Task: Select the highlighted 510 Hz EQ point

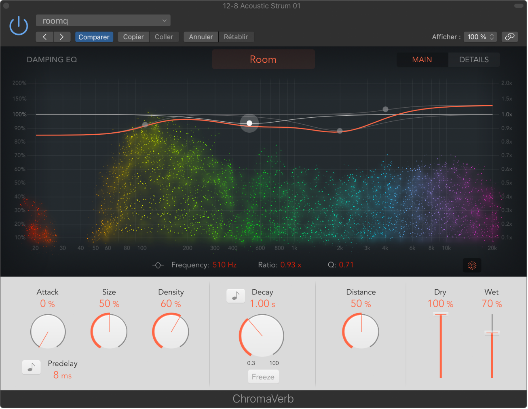Action: [249, 123]
